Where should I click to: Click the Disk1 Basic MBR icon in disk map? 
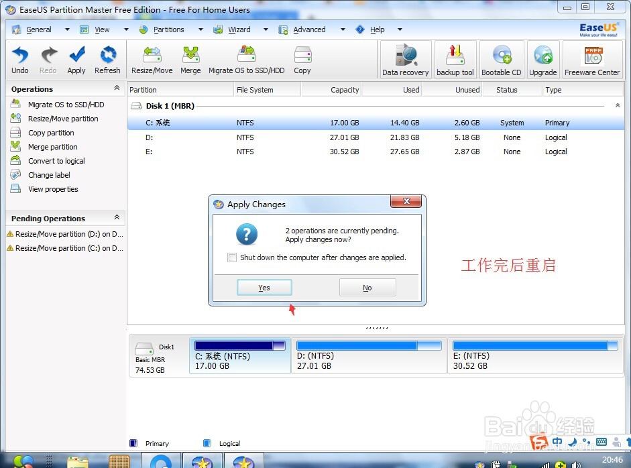pos(144,348)
